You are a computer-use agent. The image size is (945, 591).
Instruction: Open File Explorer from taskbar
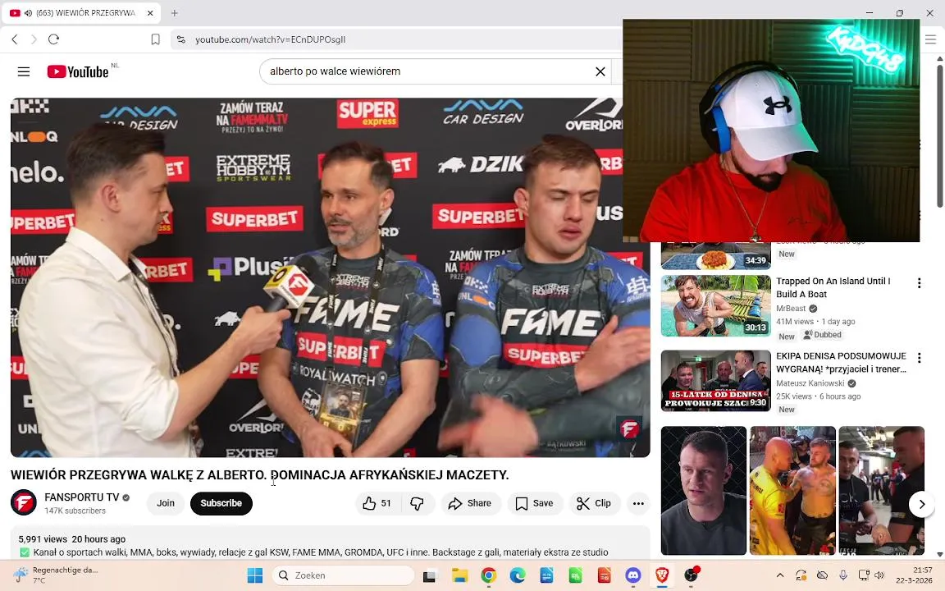(x=460, y=576)
